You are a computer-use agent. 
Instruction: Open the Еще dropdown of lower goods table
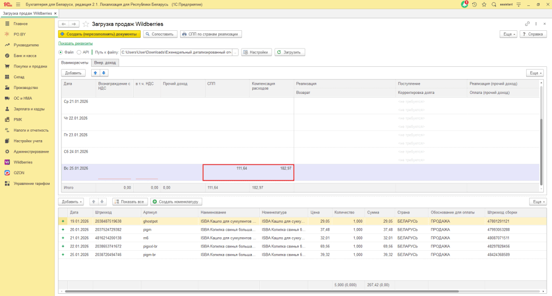pyautogui.click(x=538, y=202)
